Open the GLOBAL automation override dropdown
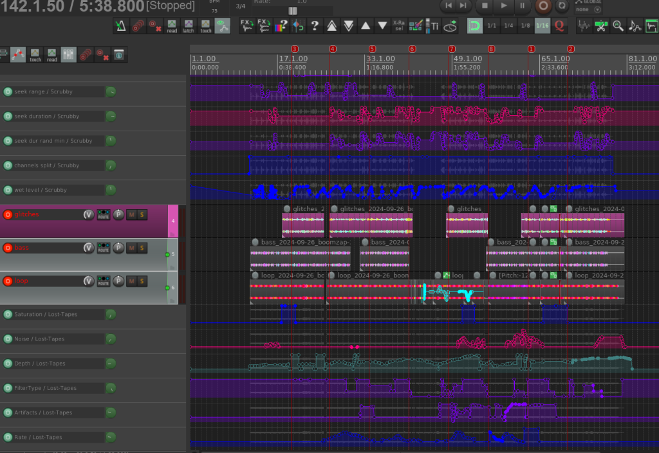 [597, 10]
